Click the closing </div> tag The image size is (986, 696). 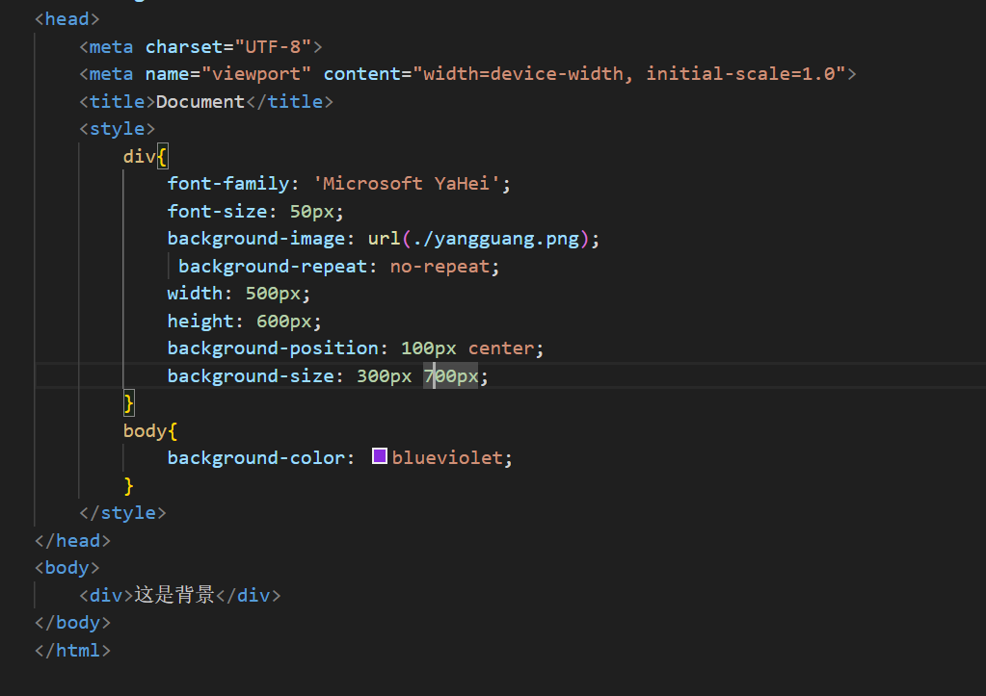pyautogui.click(x=249, y=596)
